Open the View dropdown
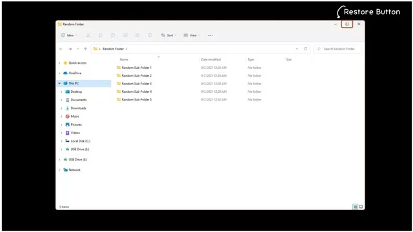The width and height of the screenshot is (413, 232). point(192,35)
